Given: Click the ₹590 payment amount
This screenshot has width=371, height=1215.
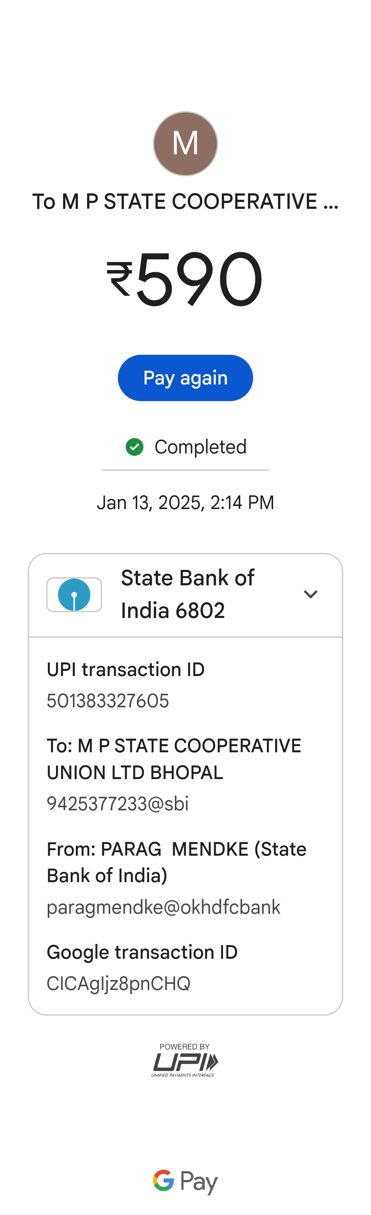Looking at the screenshot, I should (x=185, y=279).
